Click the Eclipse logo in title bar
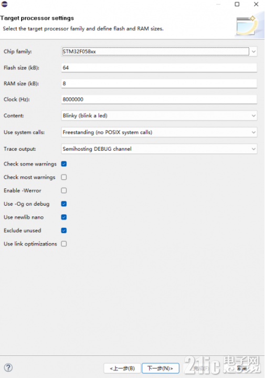The image size is (265, 378). 4,4
